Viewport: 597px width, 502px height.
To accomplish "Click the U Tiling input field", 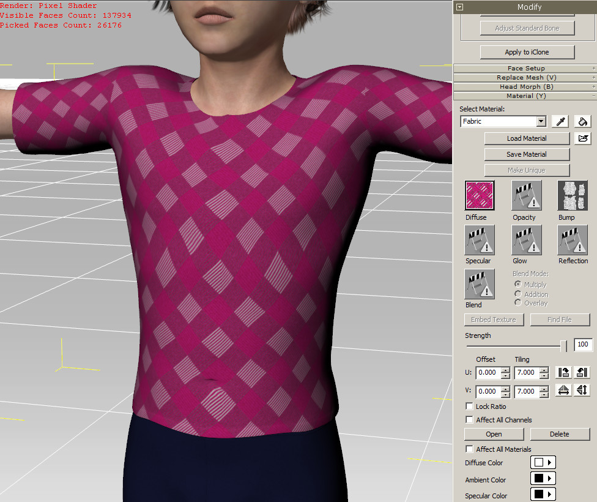I will [527, 372].
